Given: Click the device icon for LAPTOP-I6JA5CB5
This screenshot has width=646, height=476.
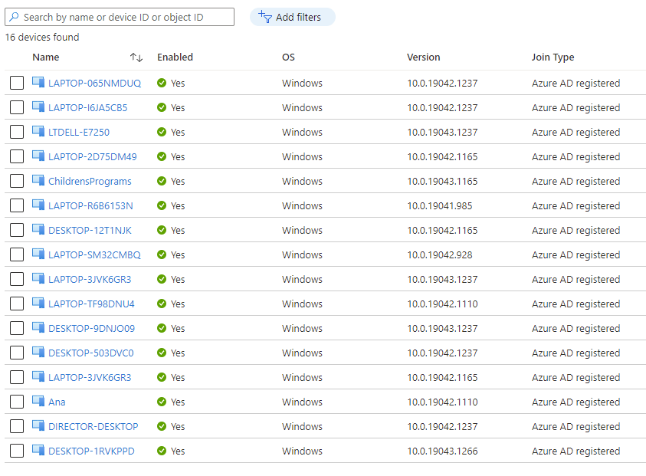Looking at the screenshot, I should click(x=38, y=107).
